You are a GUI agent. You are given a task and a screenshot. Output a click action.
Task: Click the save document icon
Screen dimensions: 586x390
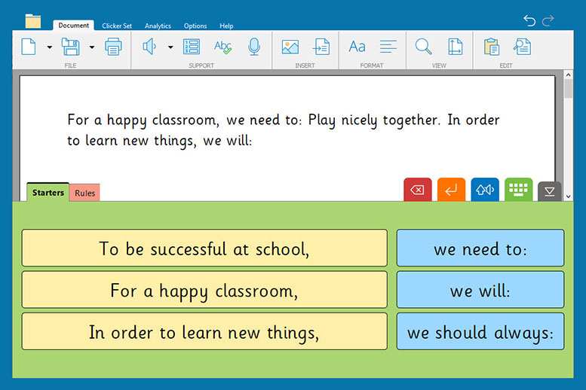(70, 47)
